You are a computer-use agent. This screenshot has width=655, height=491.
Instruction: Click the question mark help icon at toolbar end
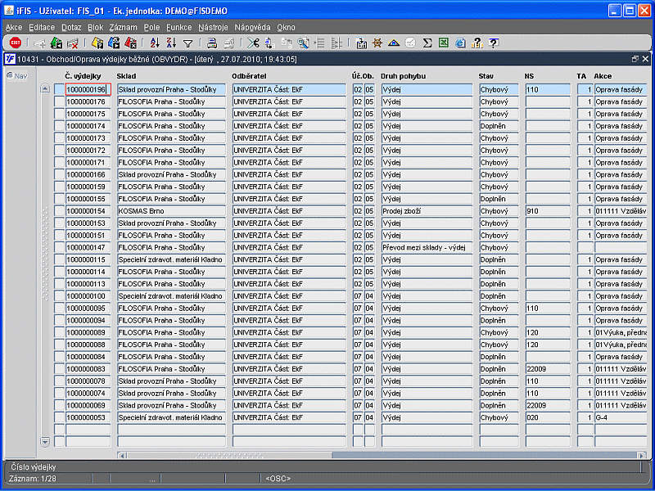(494, 43)
